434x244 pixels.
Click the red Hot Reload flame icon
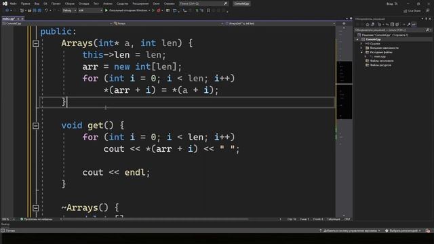pyautogui.click(x=159, y=11)
